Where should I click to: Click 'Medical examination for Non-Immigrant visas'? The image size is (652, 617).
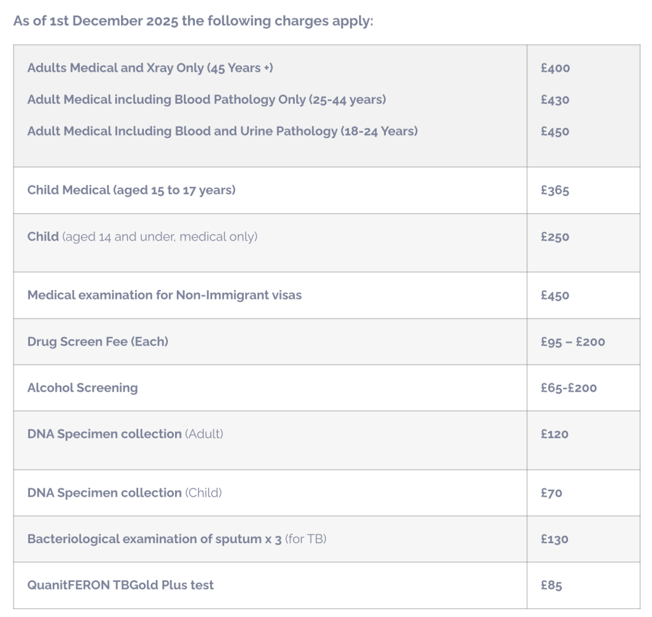click(164, 295)
